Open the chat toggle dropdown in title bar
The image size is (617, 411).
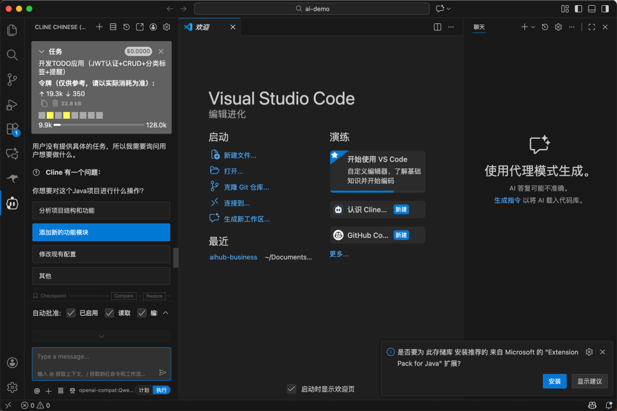click(x=448, y=9)
